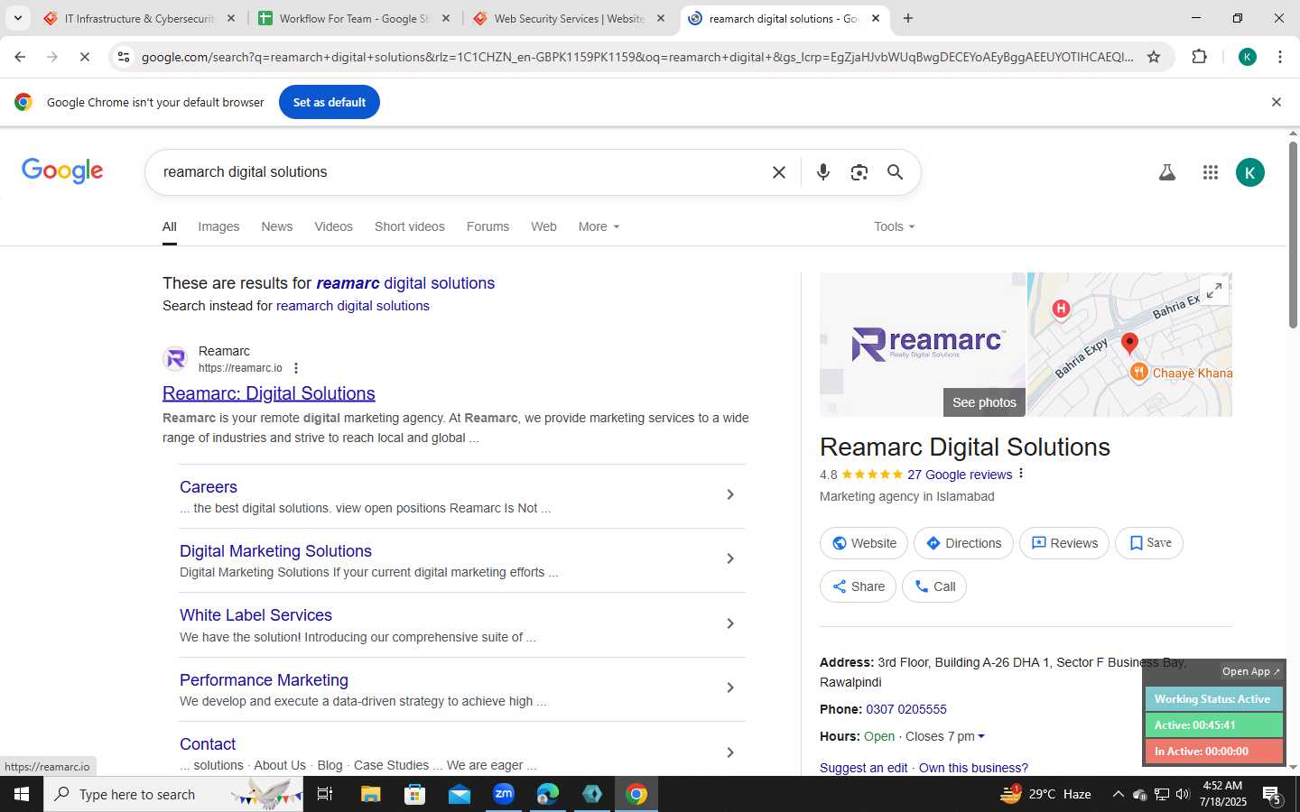Click the See photos thumbnail button
This screenshot has height=812, width=1300.
[984, 402]
